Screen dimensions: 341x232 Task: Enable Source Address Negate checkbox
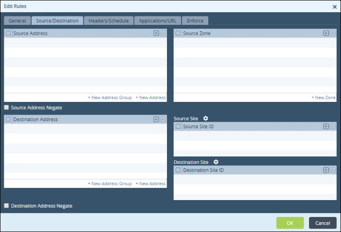pyautogui.click(x=7, y=108)
